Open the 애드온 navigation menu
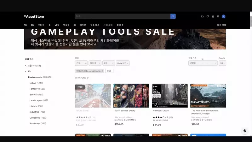 tap(83, 25)
